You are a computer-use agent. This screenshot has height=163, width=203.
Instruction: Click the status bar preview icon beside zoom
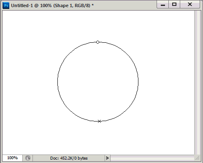point(28,158)
